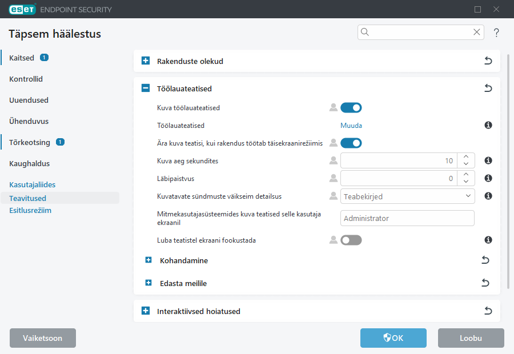Open Tõrkeotsing settings category
514x354 pixels.
tap(30, 142)
